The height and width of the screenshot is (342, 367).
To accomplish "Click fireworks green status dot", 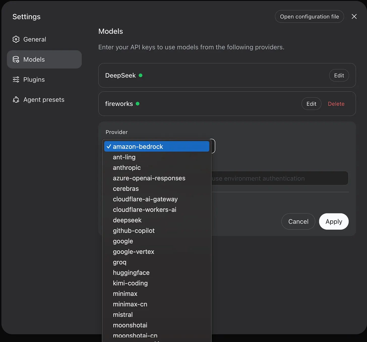I will click(138, 104).
